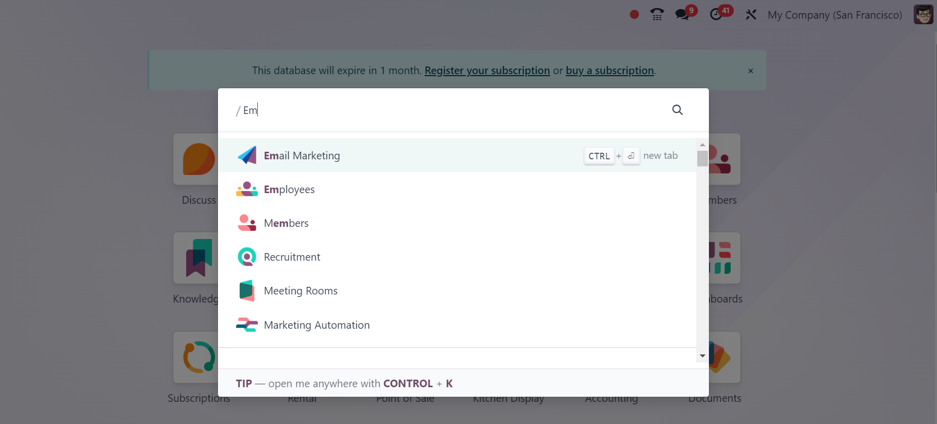Click the results list scrollbar thumb
Viewport: 937px width, 424px height.
(x=702, y=158)
